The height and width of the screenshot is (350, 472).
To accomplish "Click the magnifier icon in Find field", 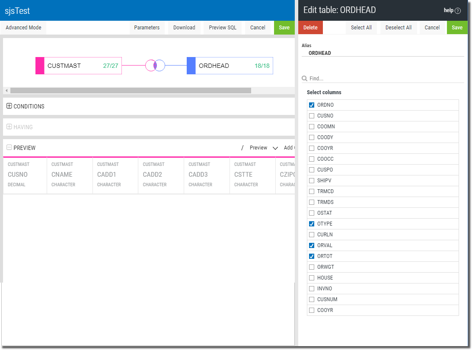I will [x=305, y=79].
